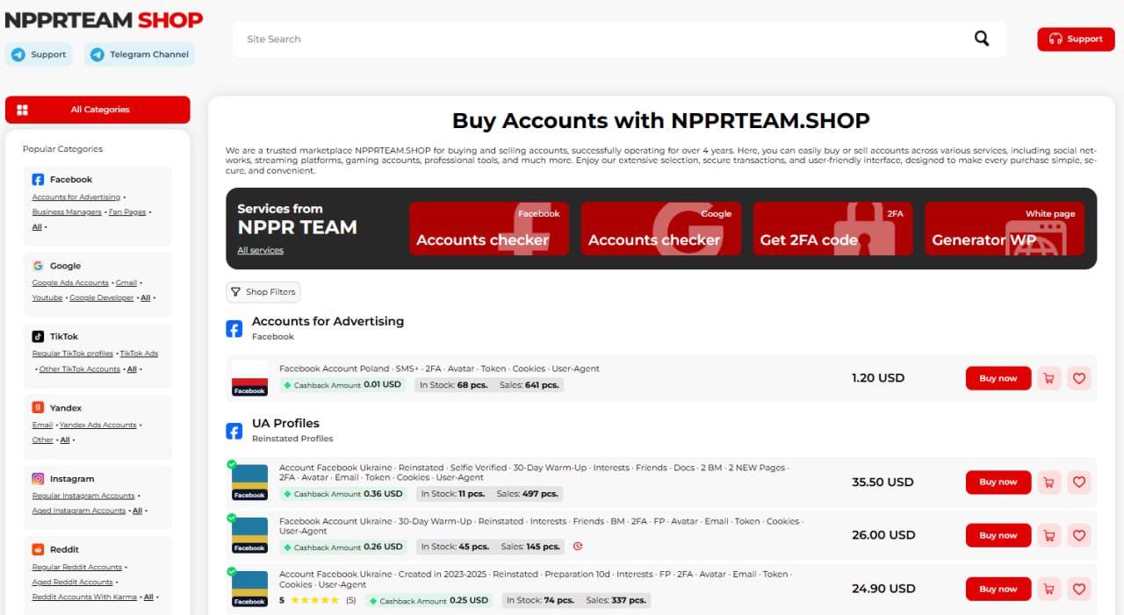Open the Google Accounts checker service
Image resolution: width=1124 pixels, height=615 pixels.
tap(660, 228)
